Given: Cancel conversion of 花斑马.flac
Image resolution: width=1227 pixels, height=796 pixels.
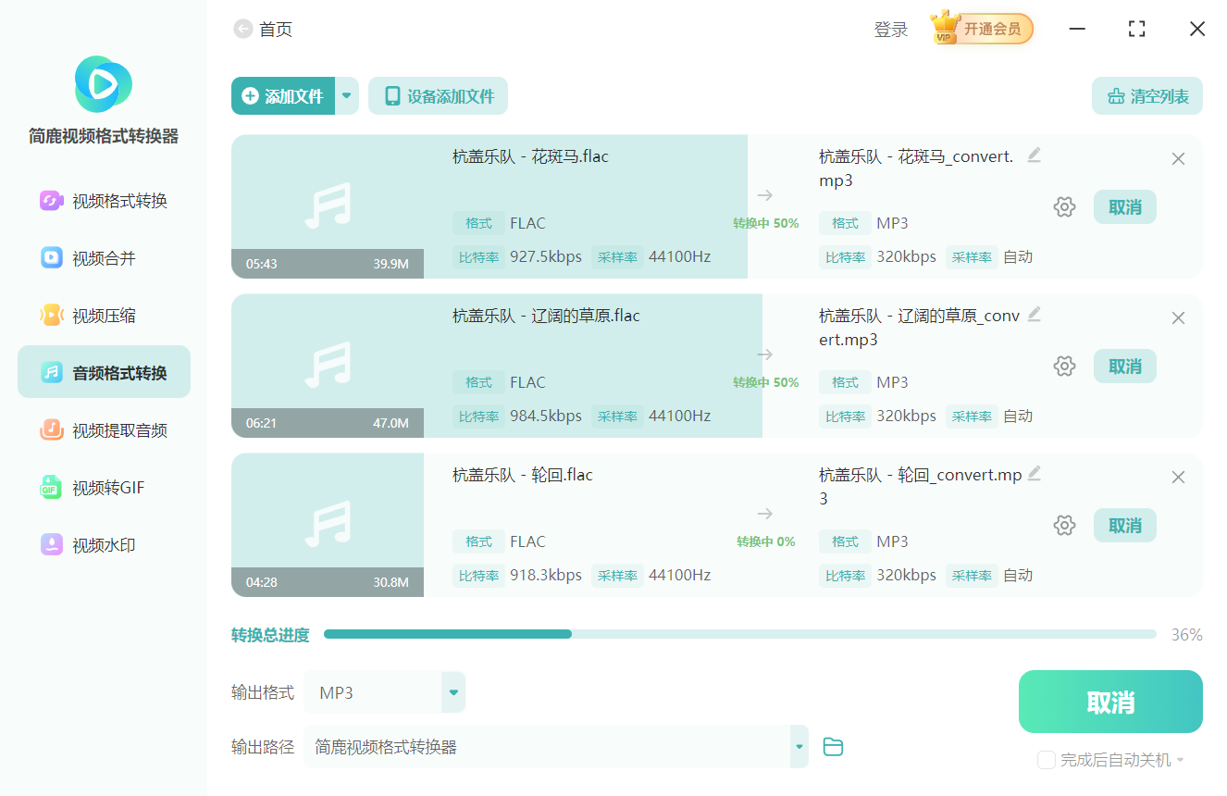Looking at the screenshot, I should [1125, 207].
